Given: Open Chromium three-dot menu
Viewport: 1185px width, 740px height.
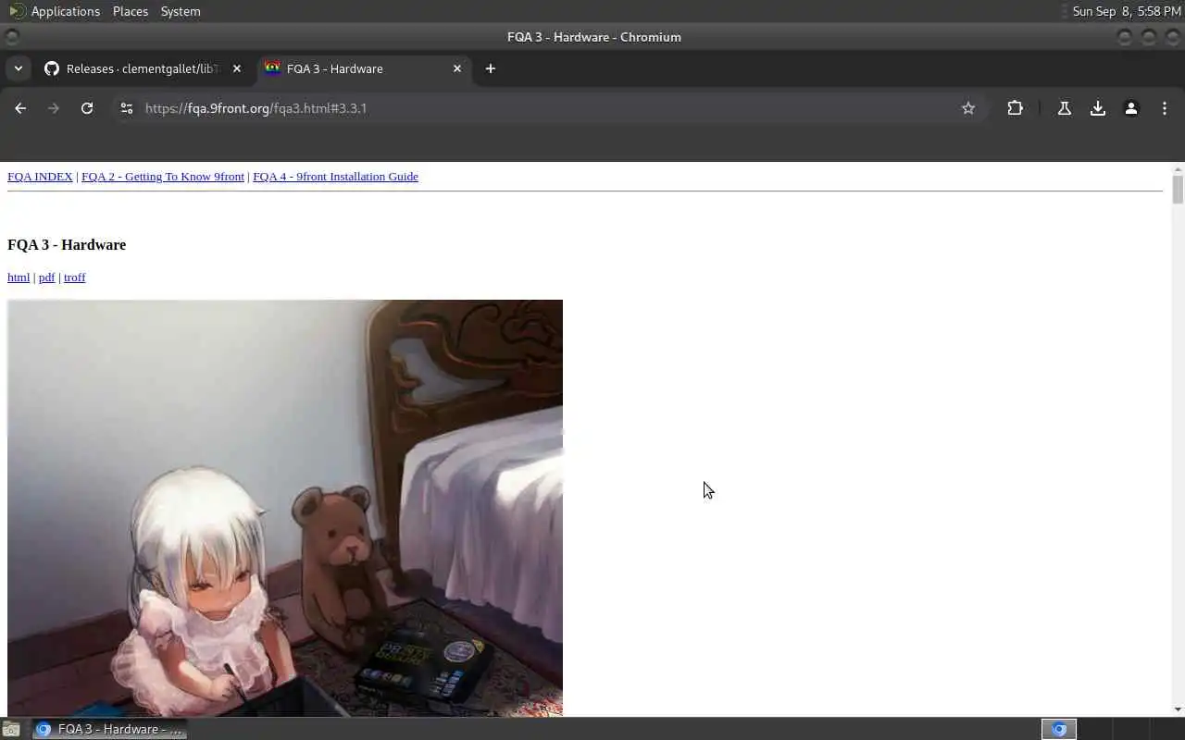Looking at the screenshot, I should pos(1165,108).
